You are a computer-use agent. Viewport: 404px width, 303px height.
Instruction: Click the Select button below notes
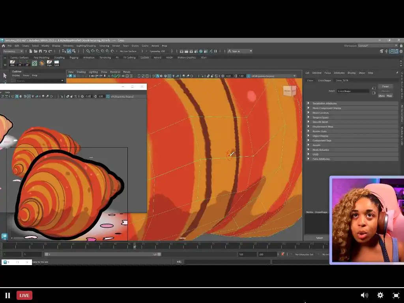319,238
